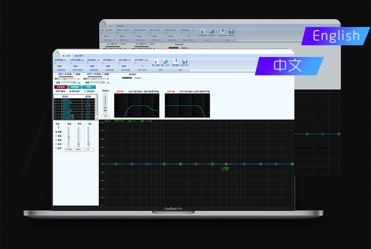The image size is (371, 249).
Task: Click the SaveMode icon in the English window
Action: coord(222,31)
